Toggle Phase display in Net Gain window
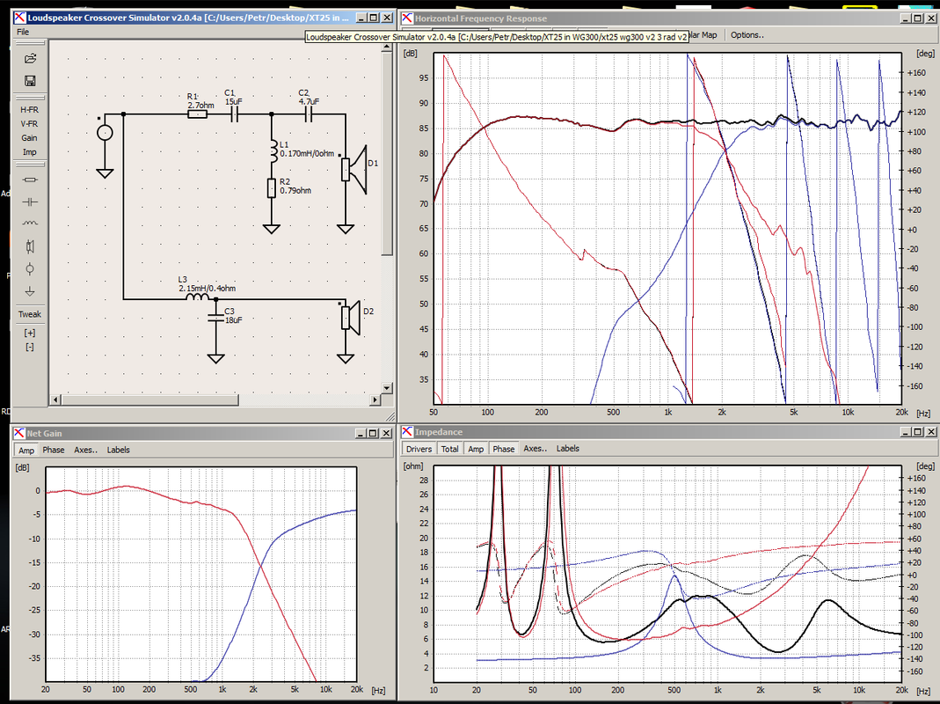940x704 pixels. click(54, 451)
